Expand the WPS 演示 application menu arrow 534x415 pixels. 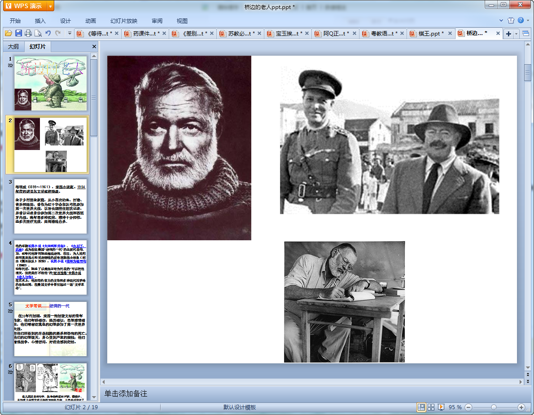click(50, 6)
